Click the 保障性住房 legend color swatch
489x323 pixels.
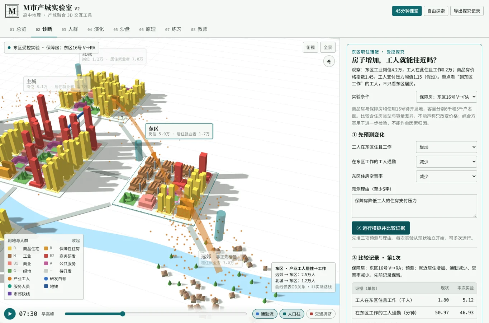point(46,248)
